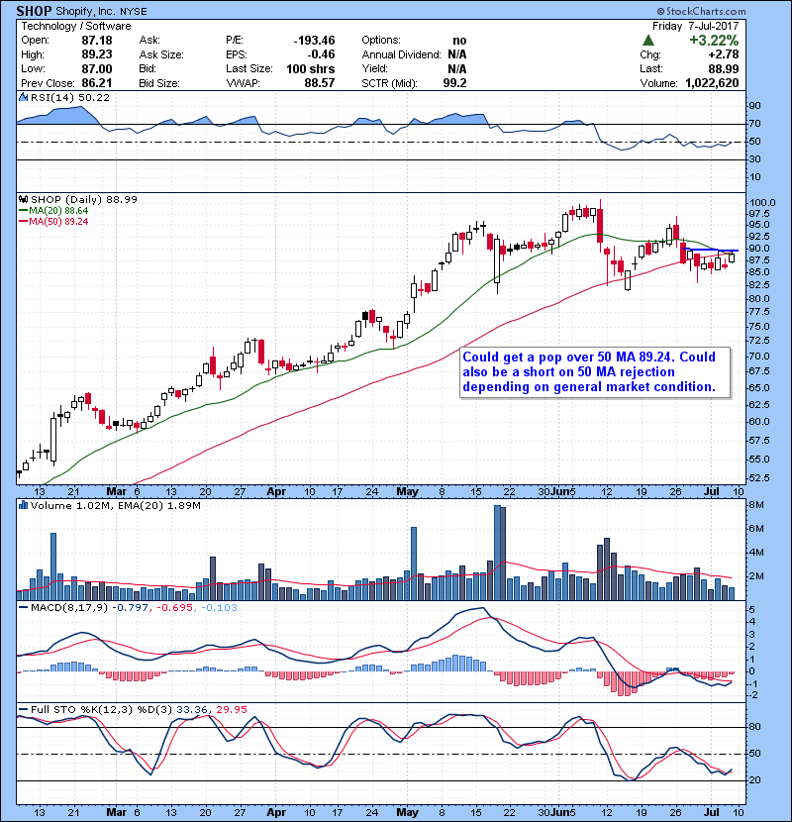Click the P/E value -193.46
The width and height of the screenshot is (792, 822).
tap(314, 41)
